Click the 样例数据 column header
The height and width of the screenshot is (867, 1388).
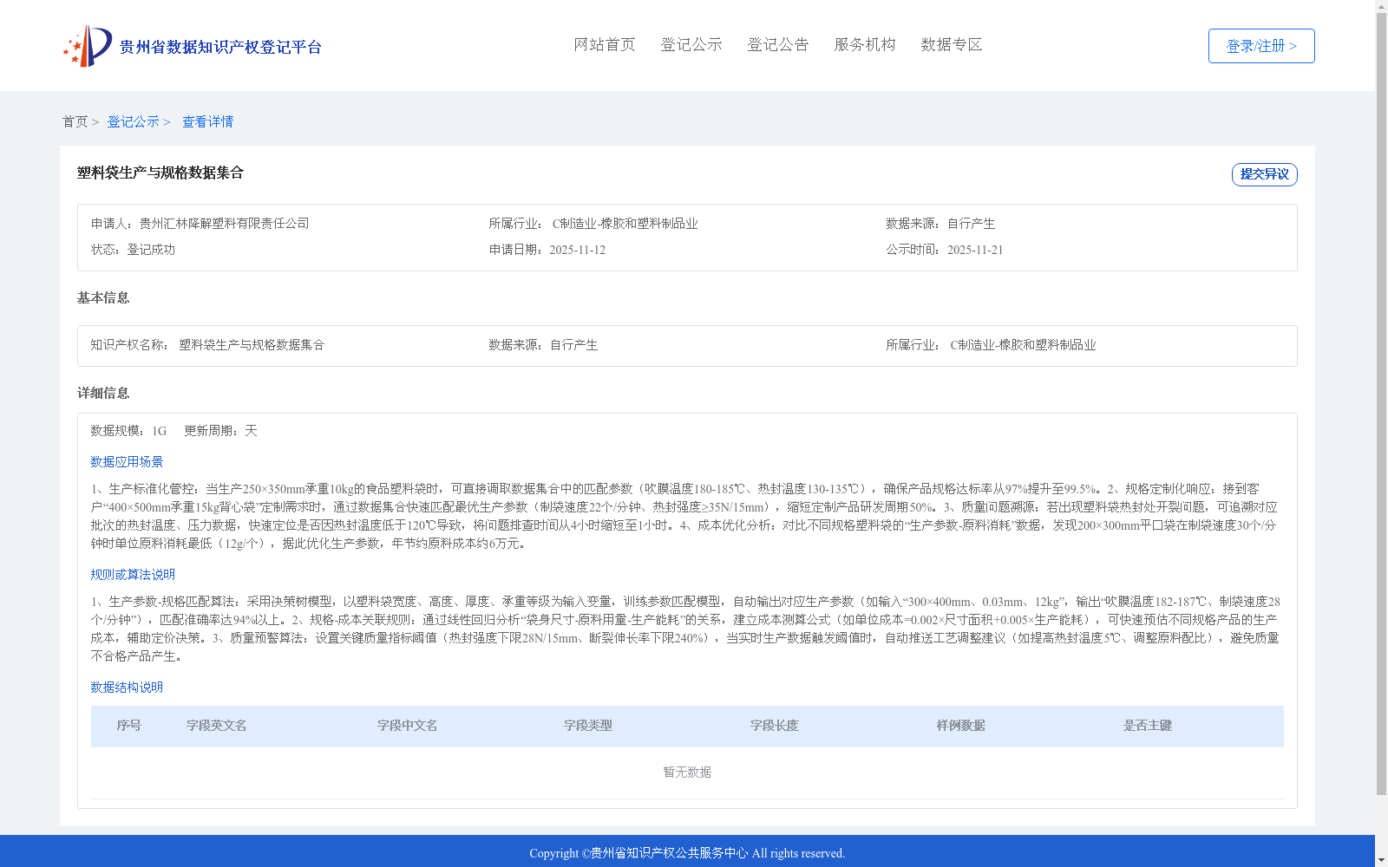961,726
